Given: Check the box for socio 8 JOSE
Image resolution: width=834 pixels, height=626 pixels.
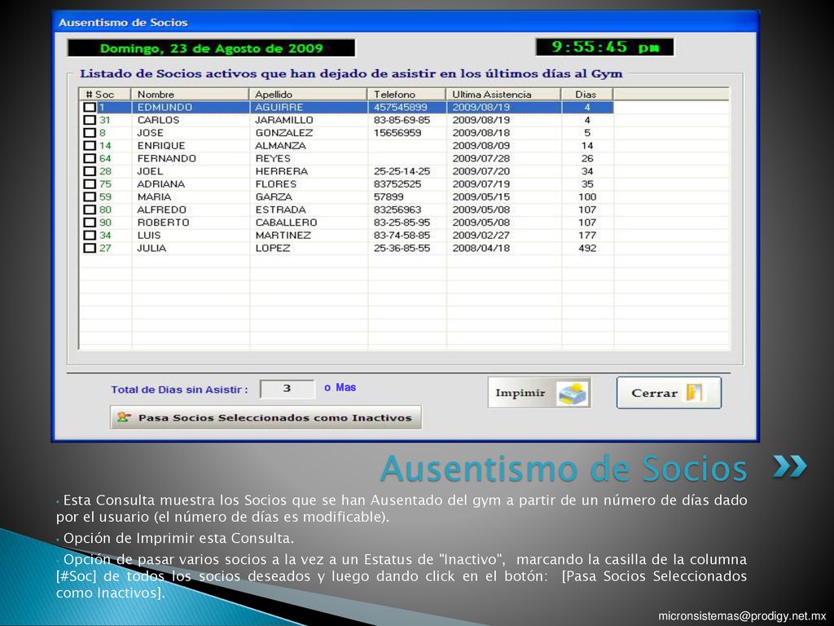Looking at the screenshot, I should point(90,133).
